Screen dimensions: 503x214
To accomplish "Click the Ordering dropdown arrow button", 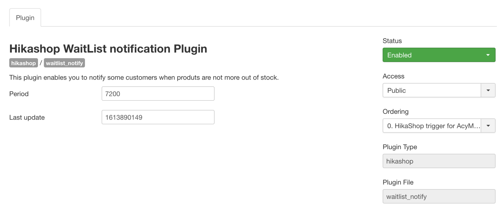I will click(x=488, y=126).
